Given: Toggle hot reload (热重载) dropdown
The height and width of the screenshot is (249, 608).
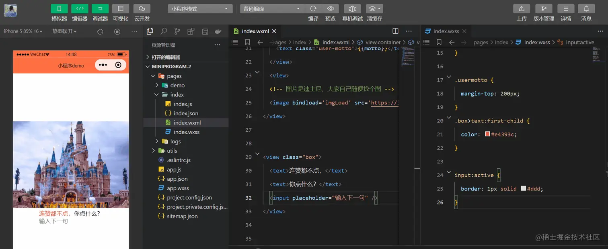Looking at the screenshot, I should coord(64,31).
